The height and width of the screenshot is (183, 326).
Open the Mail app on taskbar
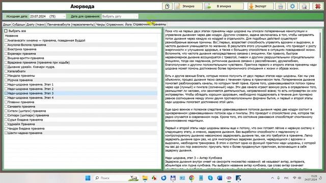pyautogui.click(x=182, y=178)
